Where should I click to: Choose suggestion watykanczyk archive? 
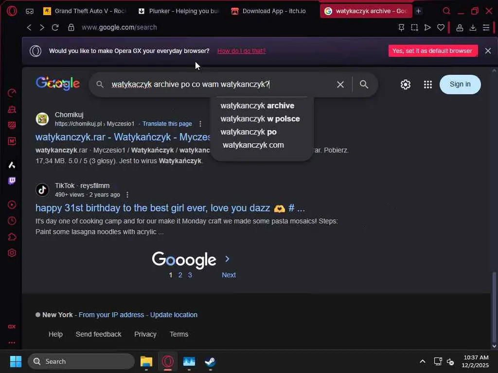(257, 105)
